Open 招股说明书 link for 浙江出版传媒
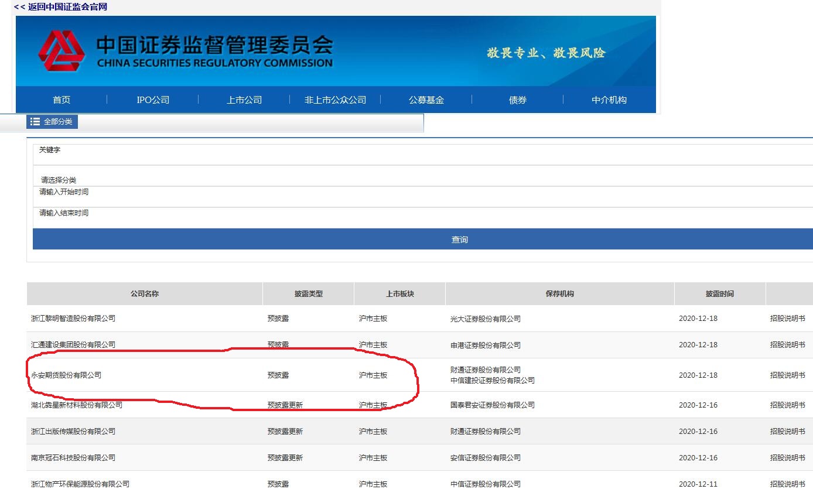Screen dimensions: 813x489 (x=787, y=431)
